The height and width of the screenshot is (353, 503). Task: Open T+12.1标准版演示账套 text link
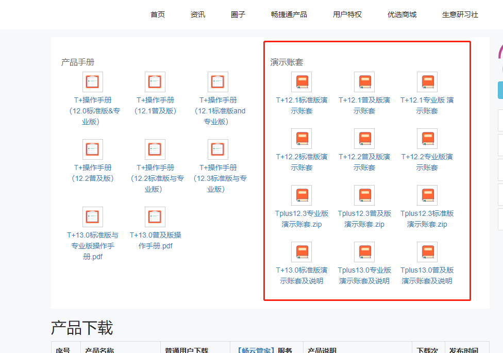[x=301, y=105]
